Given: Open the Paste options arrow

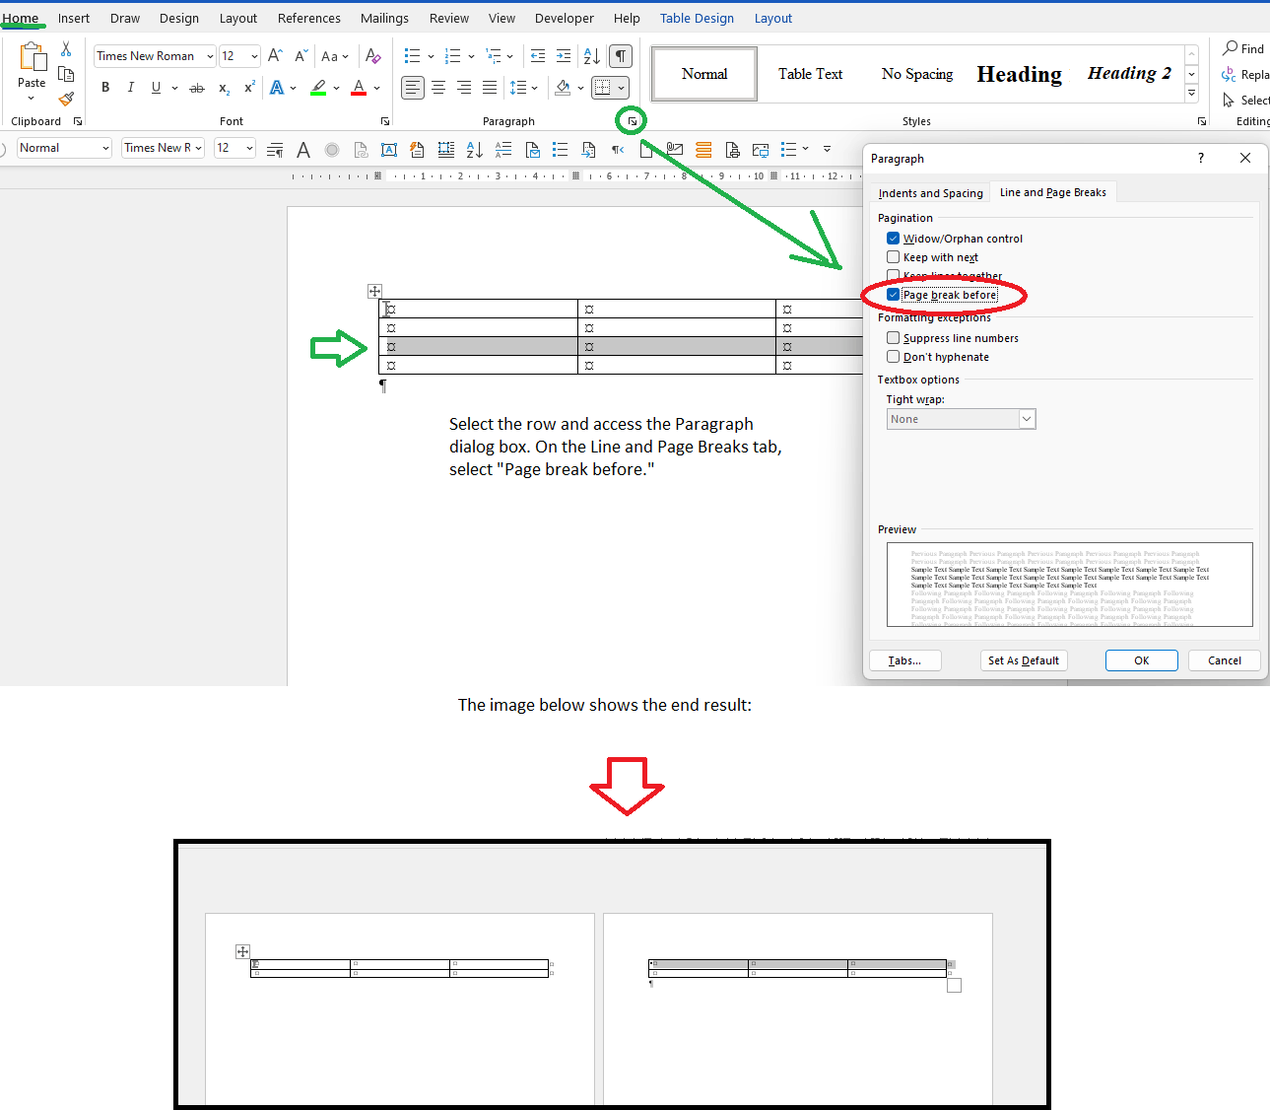Looking at the screenshot, I should [x=32, y=98].
